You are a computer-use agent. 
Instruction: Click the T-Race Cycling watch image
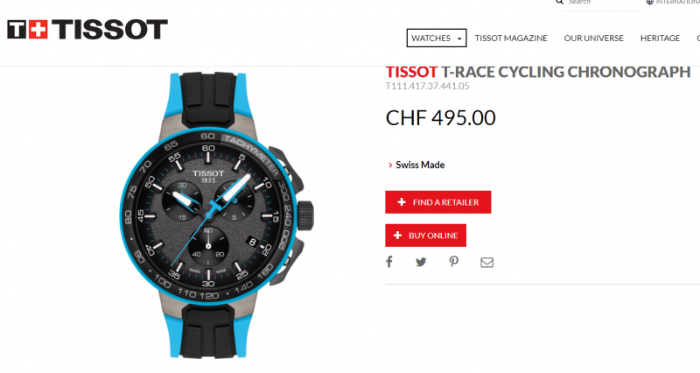click(216, 215)
